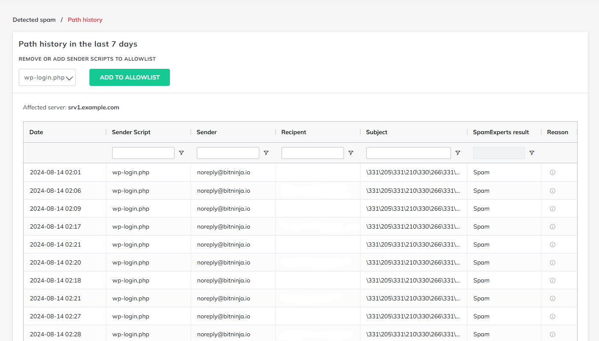The width and height of the screenshot is (599, 341).
Task: Select the date 2024-08-14 02:27
Action: [55, 316]
